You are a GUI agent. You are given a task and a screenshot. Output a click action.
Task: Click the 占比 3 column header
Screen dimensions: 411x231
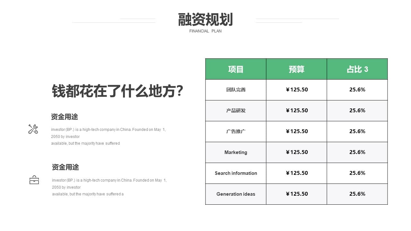coord(357,69)
